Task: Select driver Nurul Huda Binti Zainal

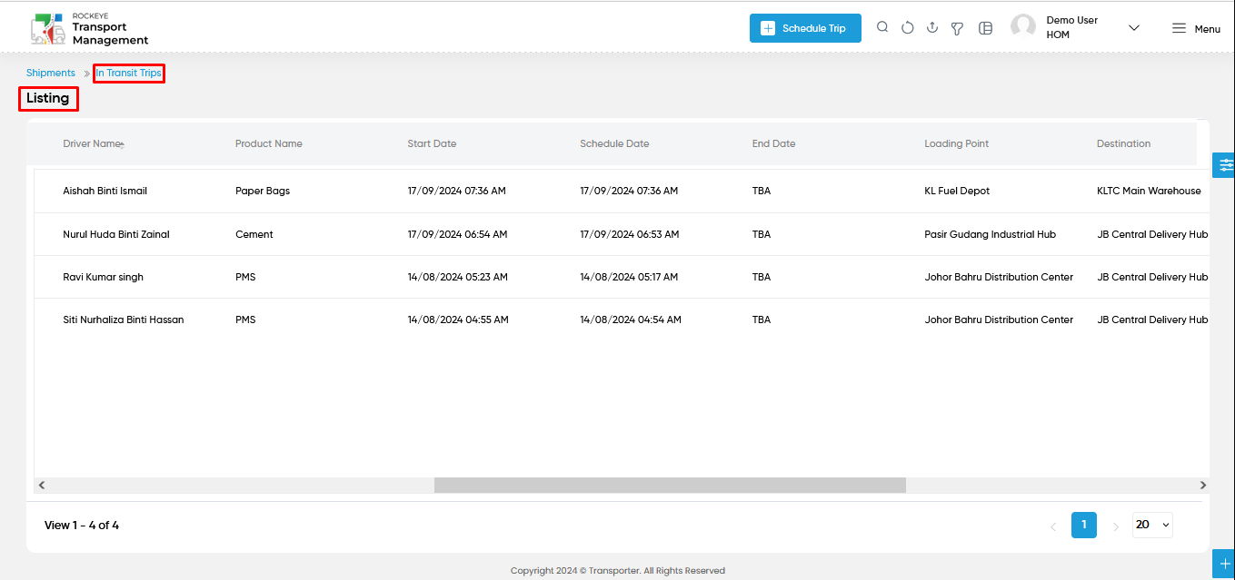Action: click(116, 234)
